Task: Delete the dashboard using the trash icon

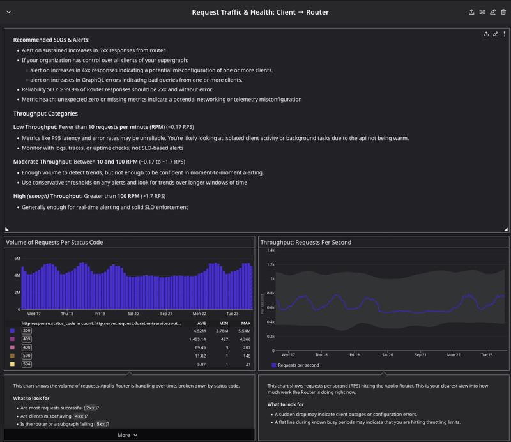Action: (503, 11)
